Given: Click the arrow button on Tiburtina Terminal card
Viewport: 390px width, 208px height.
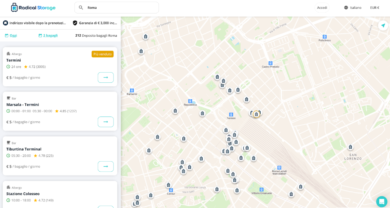Looking at the screenshot, I should pos(106,166).
